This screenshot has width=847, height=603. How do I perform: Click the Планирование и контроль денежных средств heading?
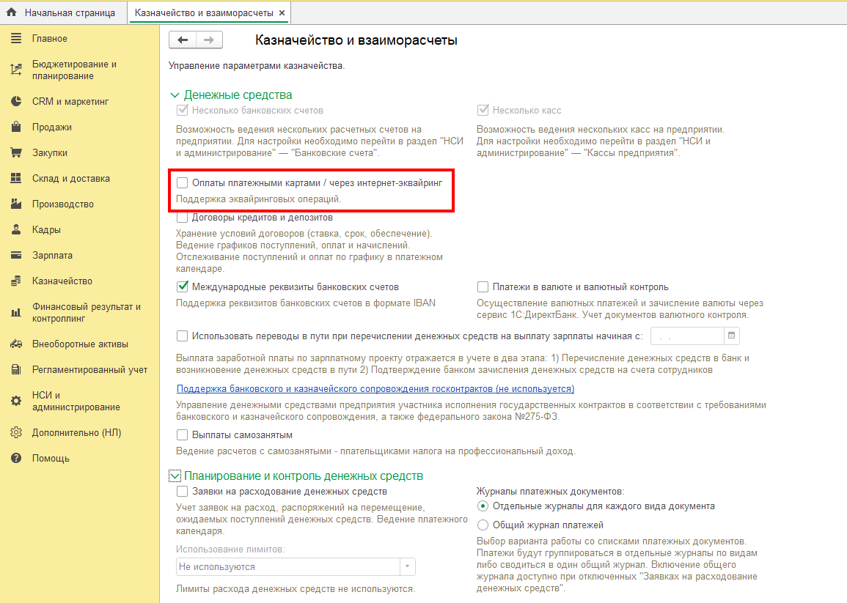[x=304, y=476]
